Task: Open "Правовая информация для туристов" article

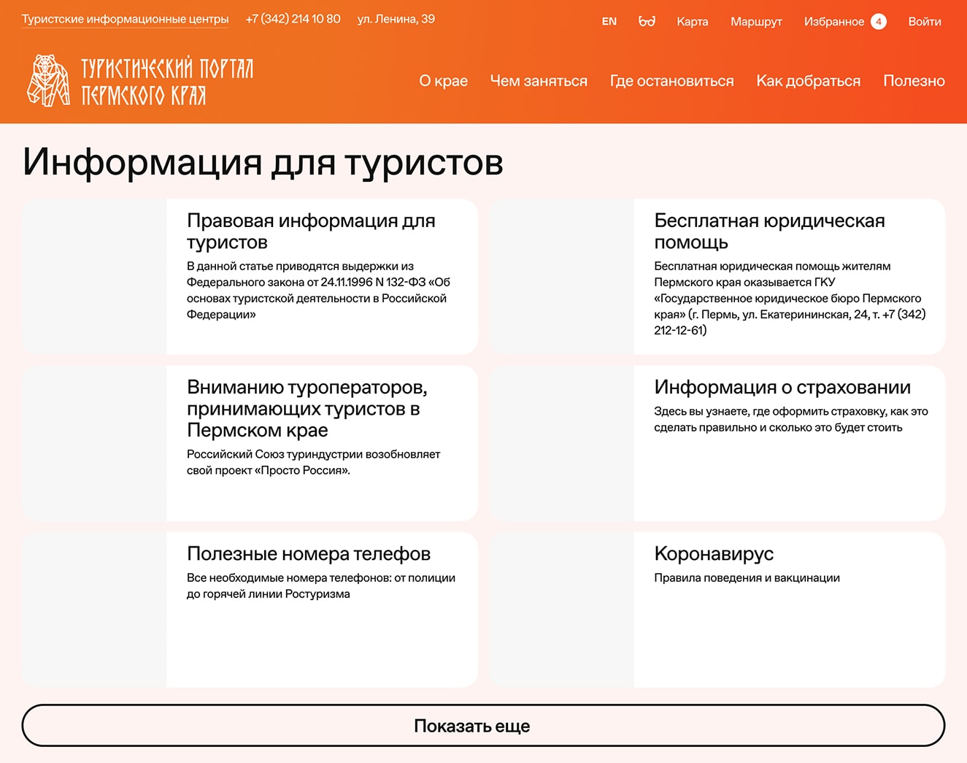Action: pos(310,231)
